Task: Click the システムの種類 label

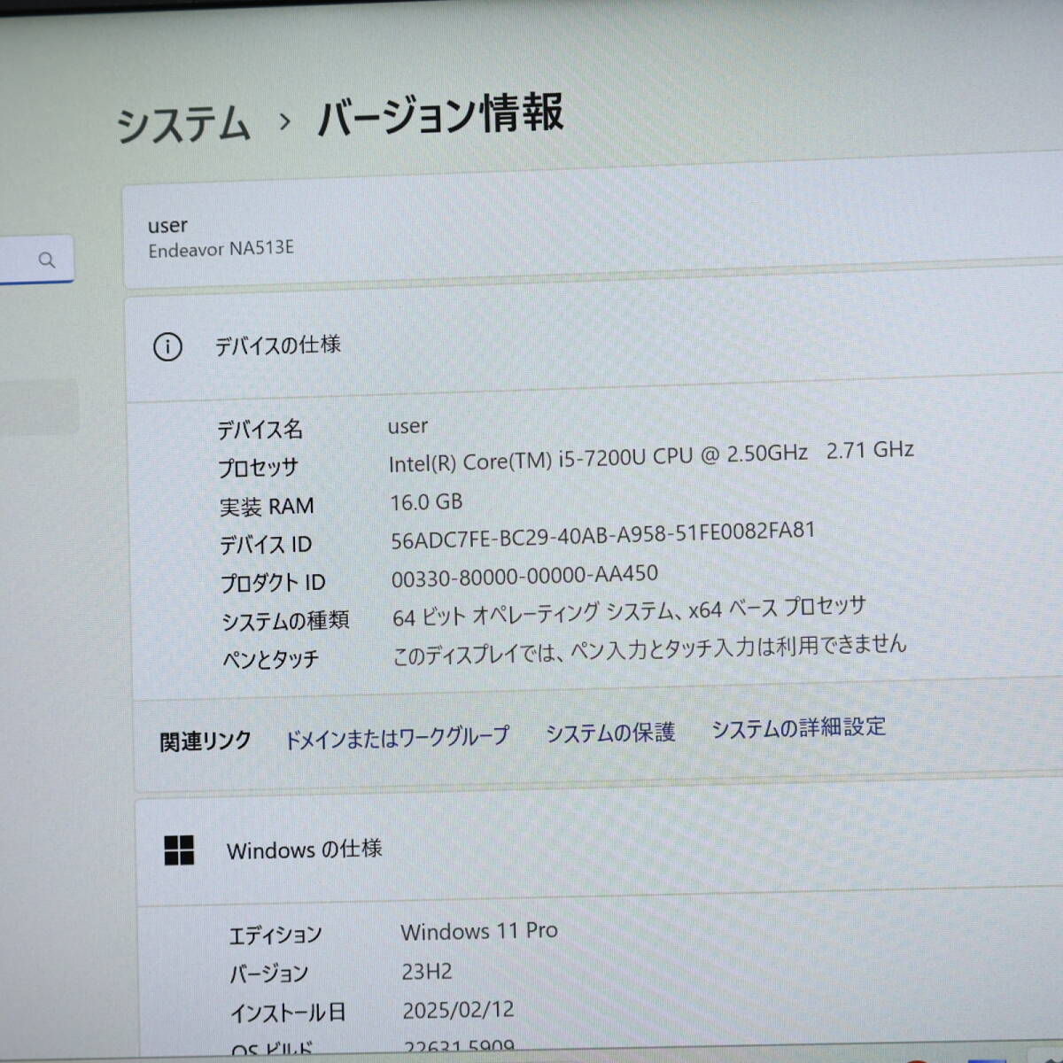Action: coord(285,621)
